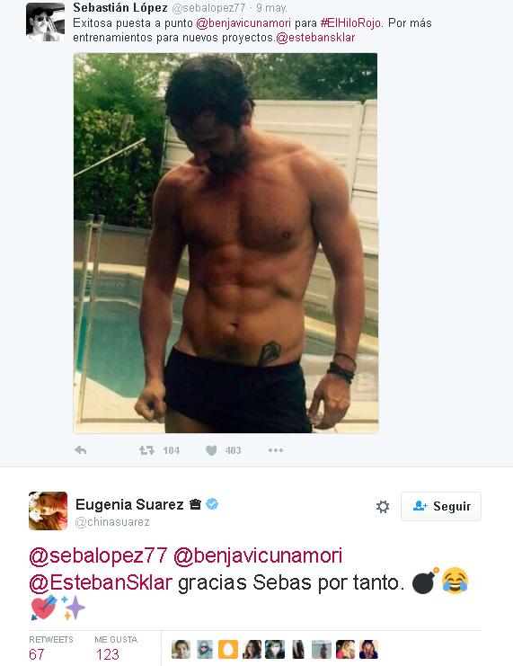Screen dimensions: 513x666
Task: Open the @chinasuarez handle
Action: [x=112, y=522]
